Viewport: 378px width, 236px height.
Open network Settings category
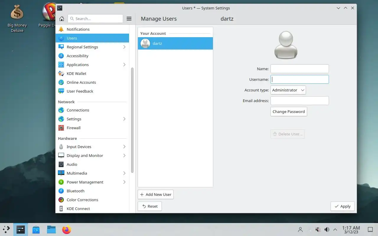pos(92,119)
